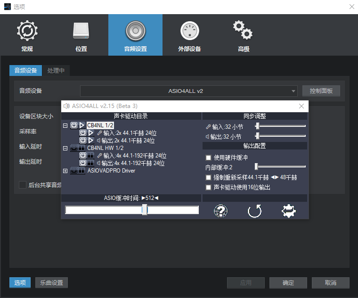358x298 pixels.
Task: Toggle power button for ASIOVADPRO Driver
Action: (74, 171)
